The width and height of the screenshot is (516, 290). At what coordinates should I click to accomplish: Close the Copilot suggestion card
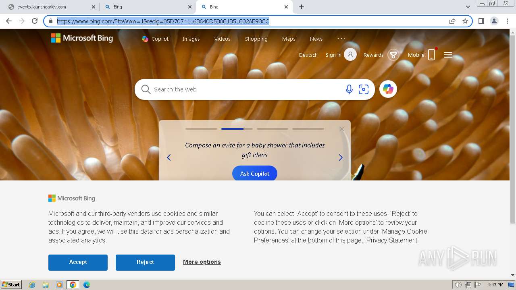pos(342,129)
